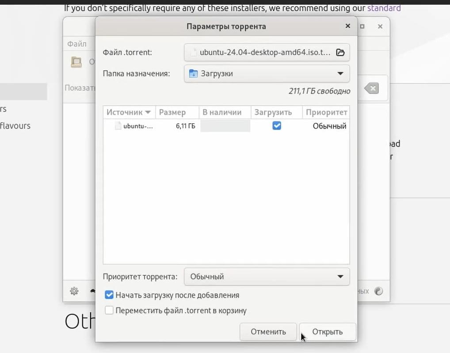Sort by the Источник column header
Screen dimensions: 450x353
129,112
